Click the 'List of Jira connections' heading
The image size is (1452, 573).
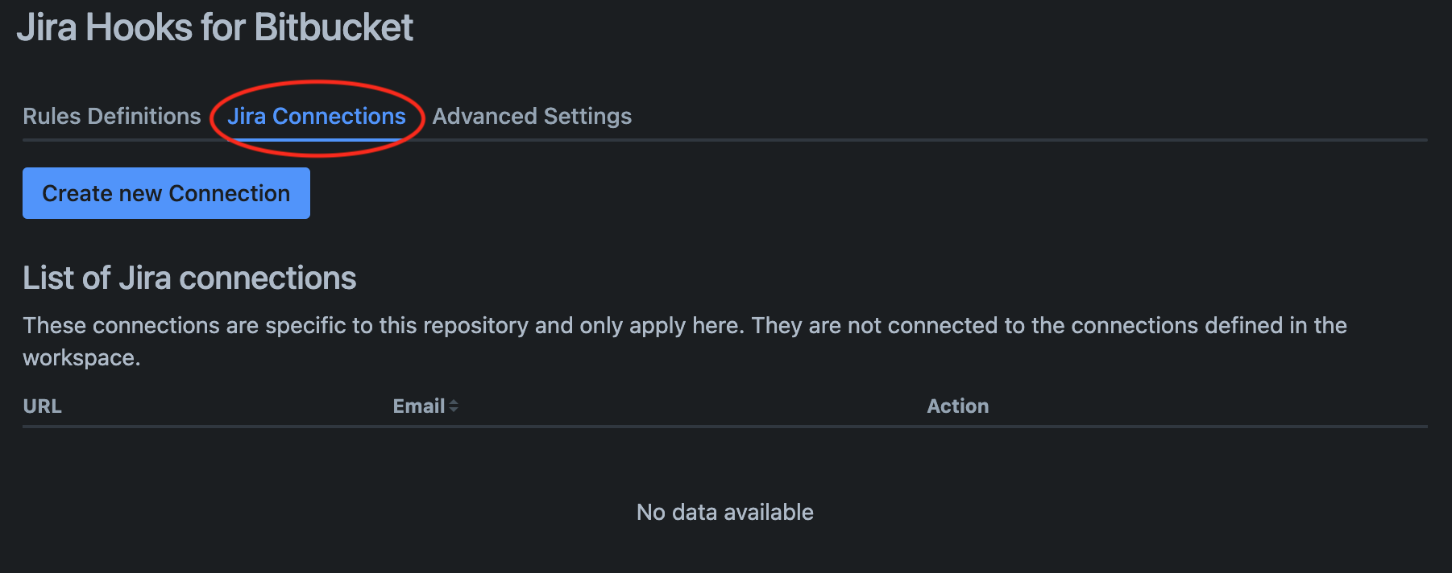coord(190,278)
